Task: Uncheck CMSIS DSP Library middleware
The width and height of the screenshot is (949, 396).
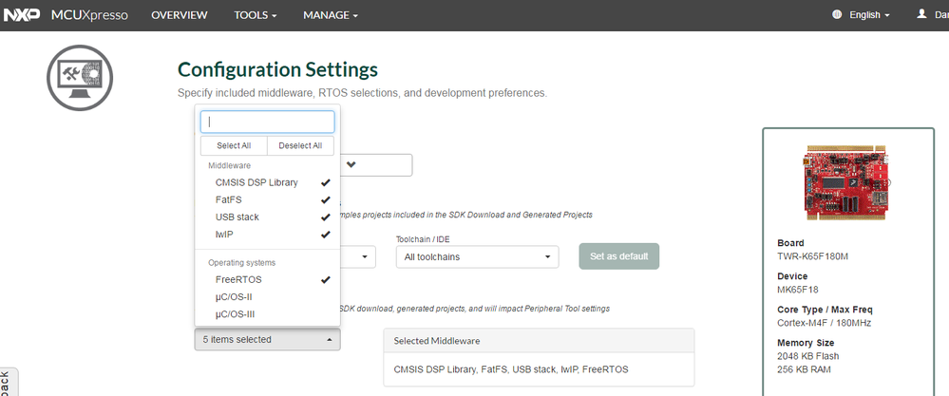Action: [256, 182]
